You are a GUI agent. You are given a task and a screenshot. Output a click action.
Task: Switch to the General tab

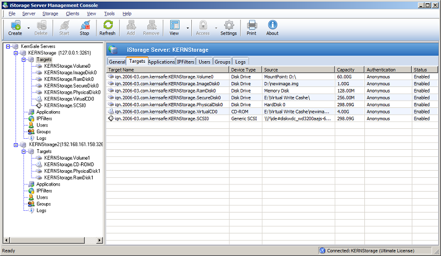(117, 62)
